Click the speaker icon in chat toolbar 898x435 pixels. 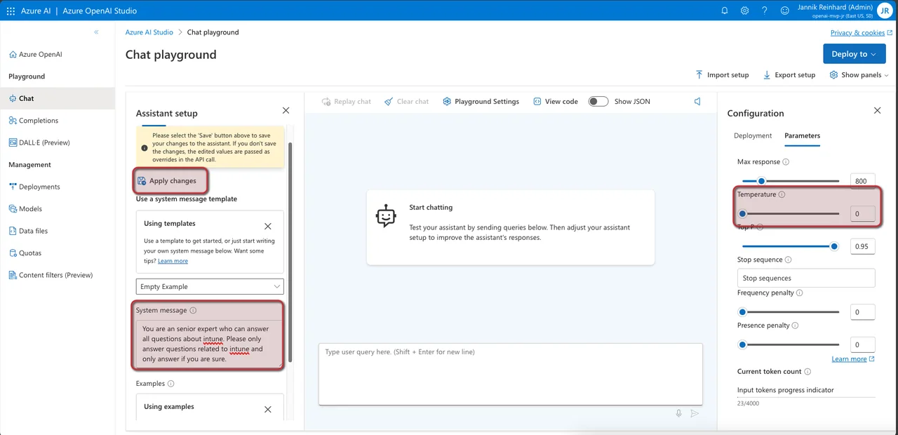[697, 102]
